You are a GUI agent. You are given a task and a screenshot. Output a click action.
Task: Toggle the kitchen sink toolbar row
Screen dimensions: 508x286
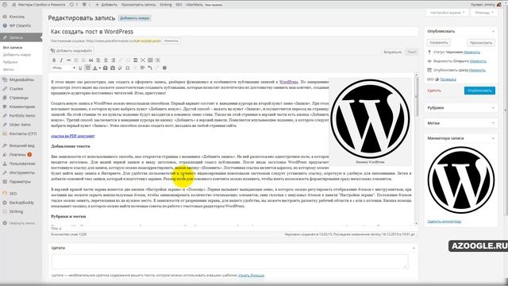150,60
